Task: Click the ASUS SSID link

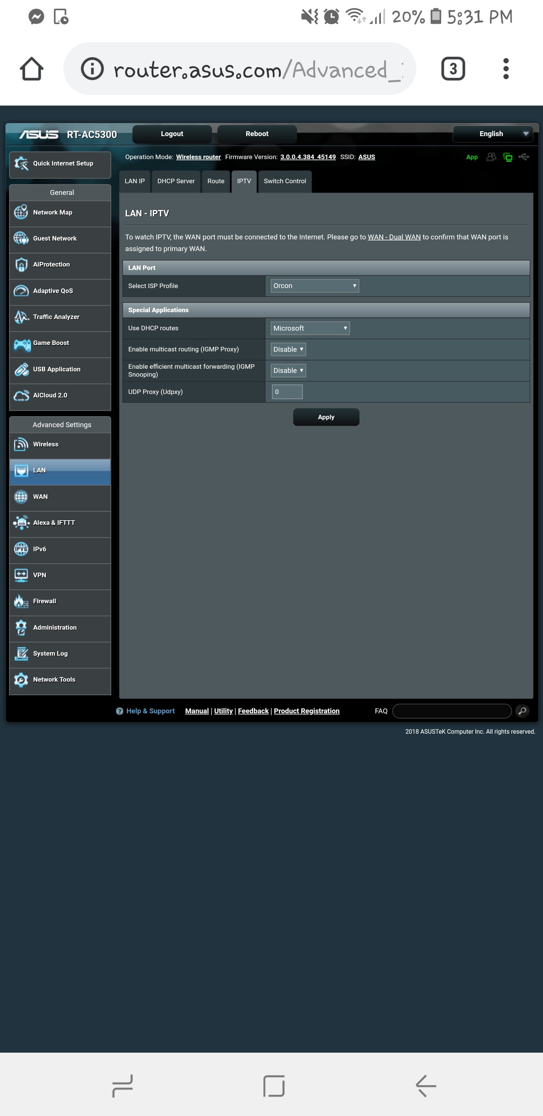Action: pyautogui.click(x=367, y=157)
